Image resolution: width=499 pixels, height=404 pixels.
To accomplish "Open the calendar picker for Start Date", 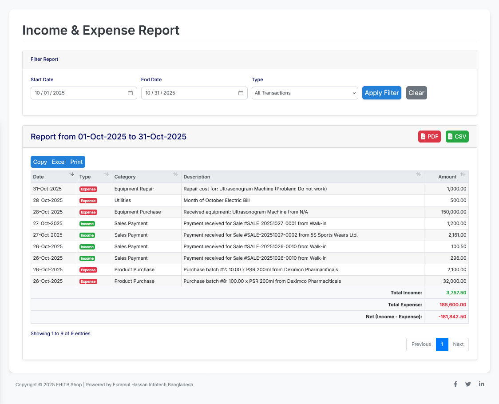I will tap(130, 93).
